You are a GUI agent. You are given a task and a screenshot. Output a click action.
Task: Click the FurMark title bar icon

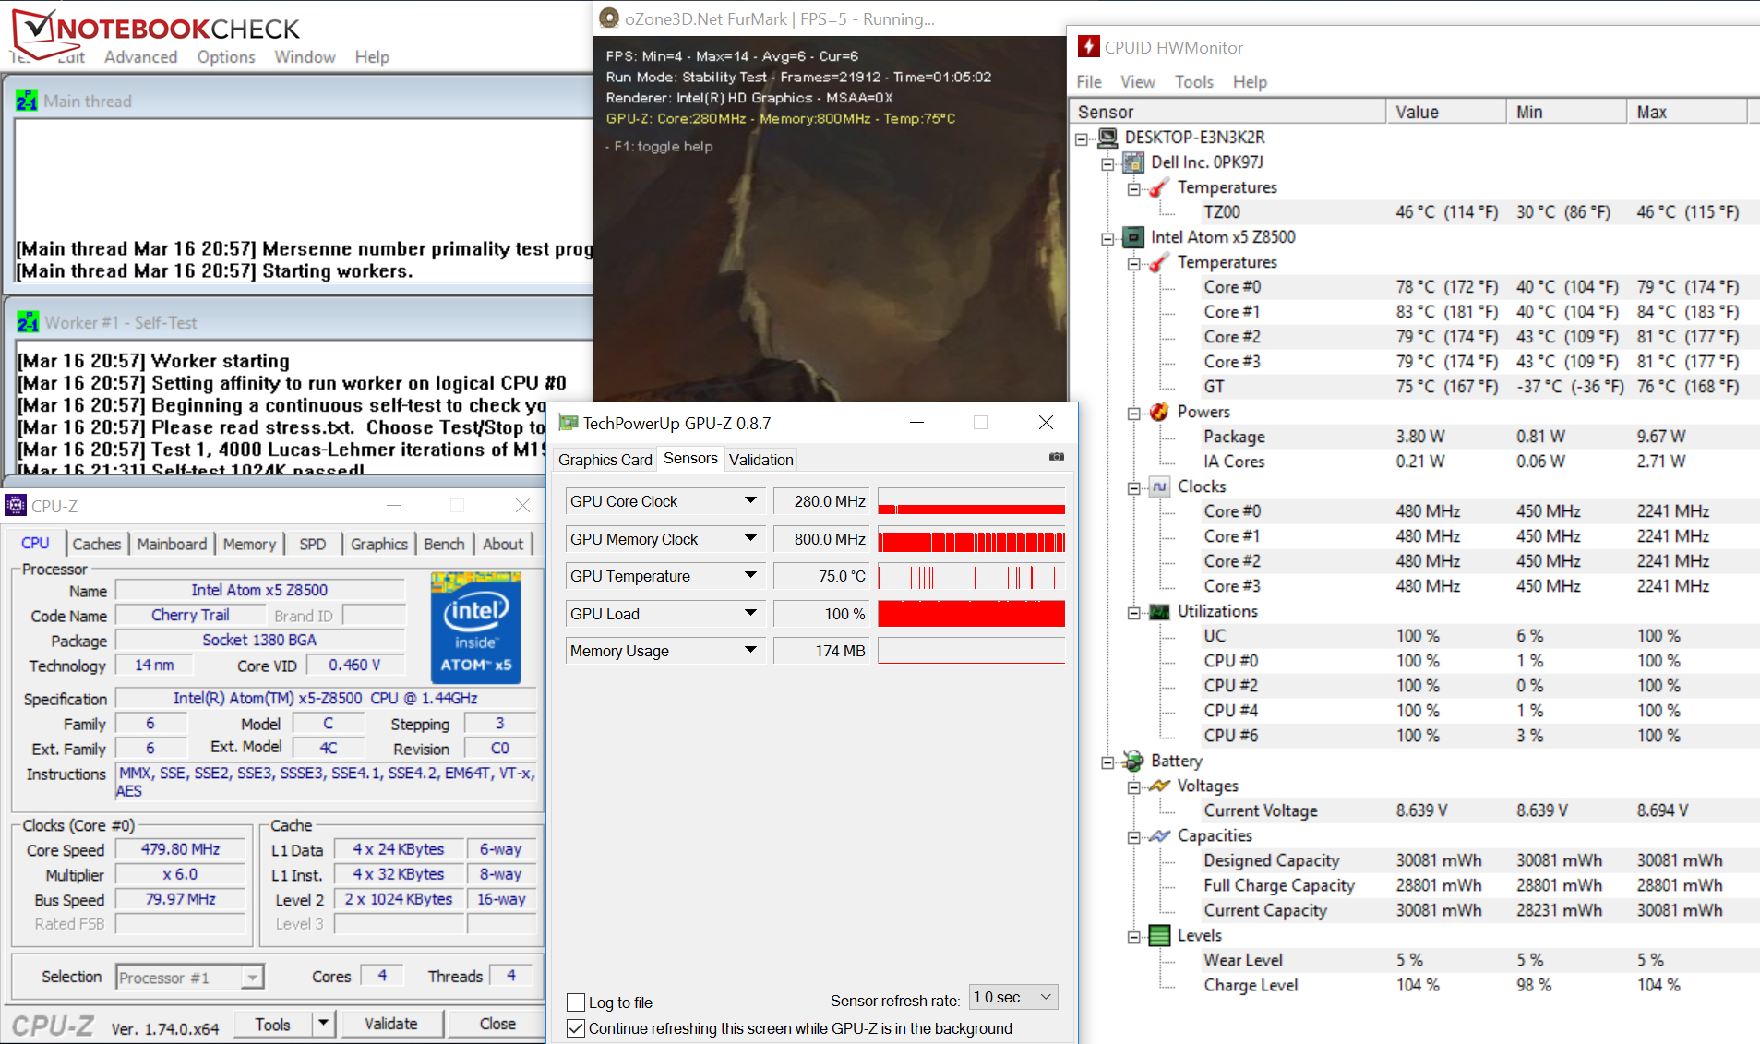[x=609, y=18]
